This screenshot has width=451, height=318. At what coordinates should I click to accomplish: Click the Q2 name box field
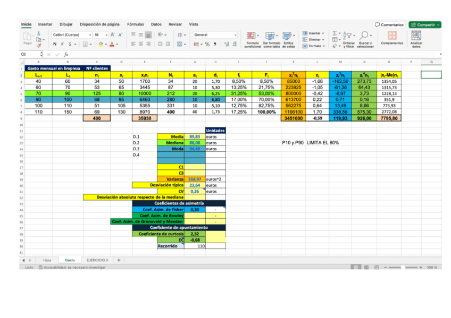(x=29, y=54)
